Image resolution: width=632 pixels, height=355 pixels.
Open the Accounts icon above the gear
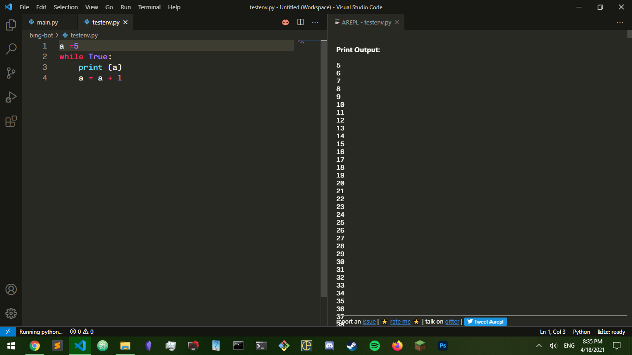coord(11,290)
